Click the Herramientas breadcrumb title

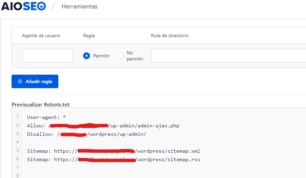[79, 6]
